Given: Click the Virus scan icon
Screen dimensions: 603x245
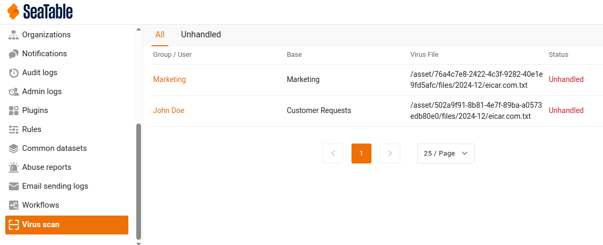Looking at the screenshot, I should 14,224.
